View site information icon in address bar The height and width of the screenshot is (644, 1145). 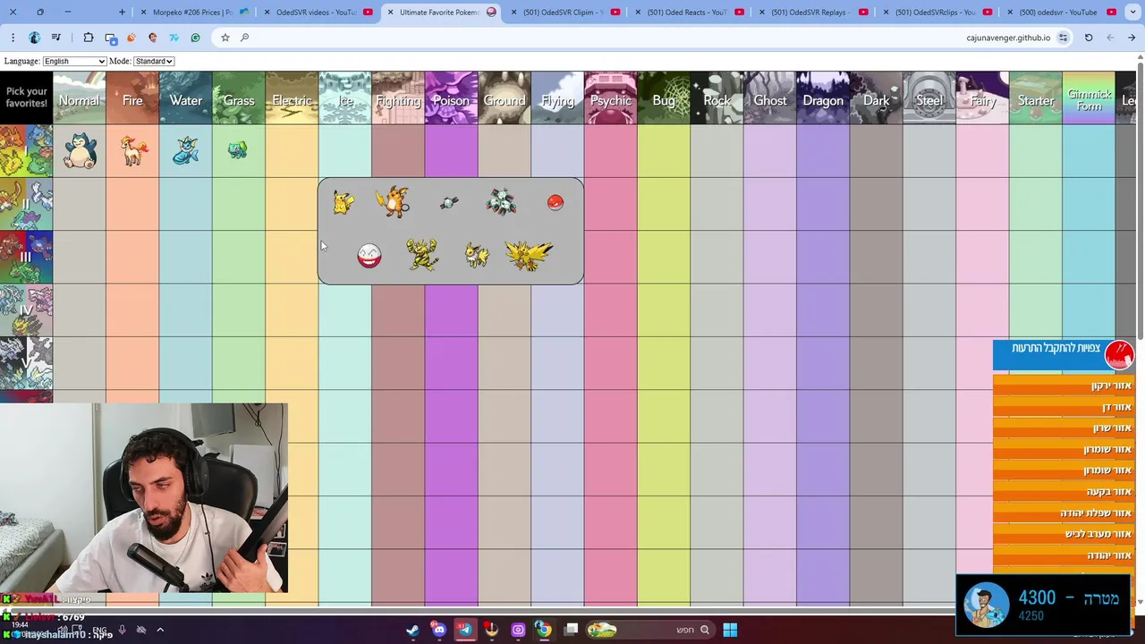point(1064,38)
